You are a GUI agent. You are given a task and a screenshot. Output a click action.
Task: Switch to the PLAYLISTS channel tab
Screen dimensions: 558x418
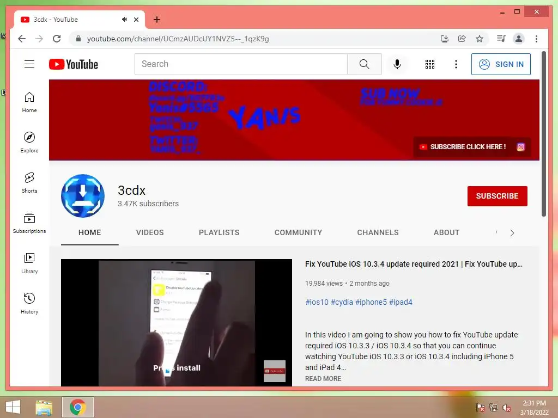click(219, 232)
